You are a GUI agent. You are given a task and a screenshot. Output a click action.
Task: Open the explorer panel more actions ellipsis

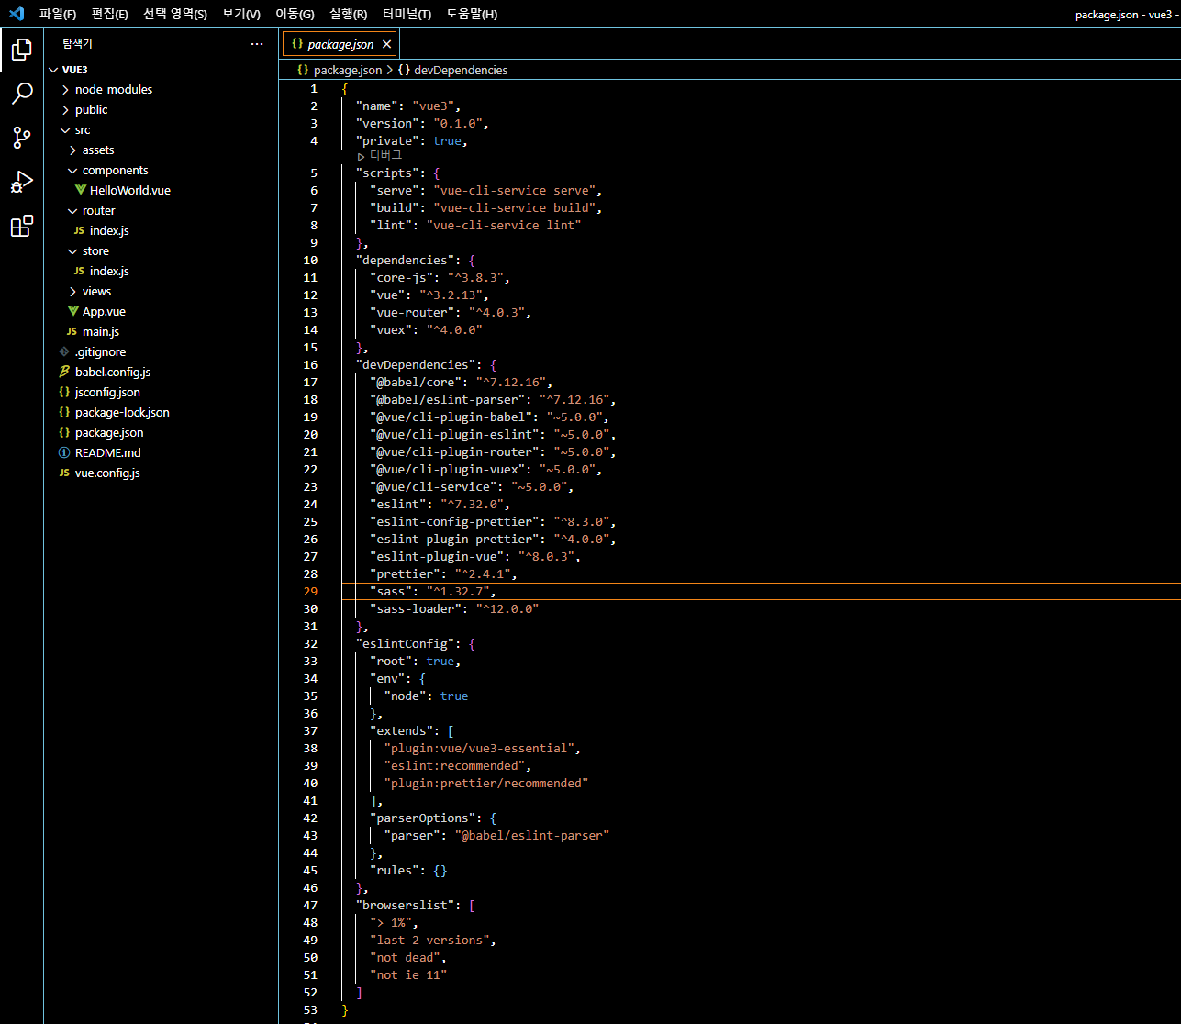(x=257, y=44)
